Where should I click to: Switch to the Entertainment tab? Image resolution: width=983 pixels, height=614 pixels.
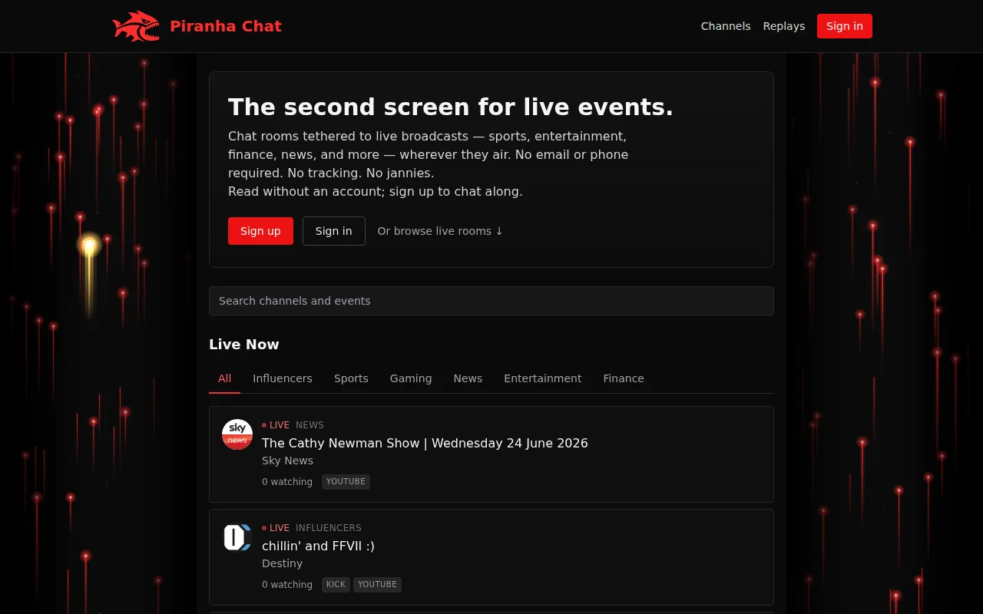point(543,378)
